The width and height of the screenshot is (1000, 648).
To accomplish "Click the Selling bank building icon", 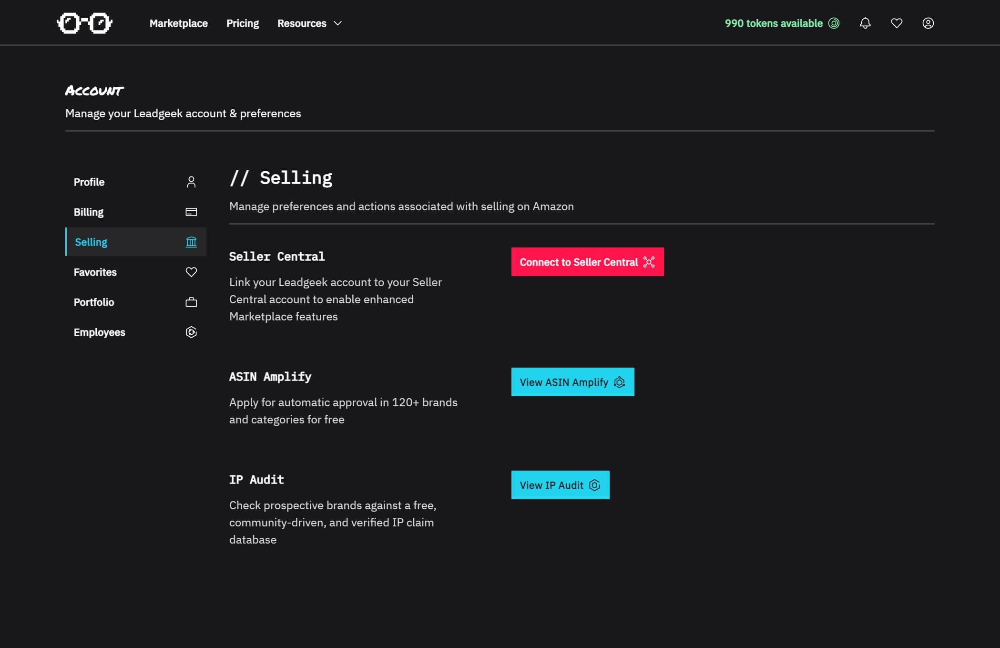I will (191, 242).
